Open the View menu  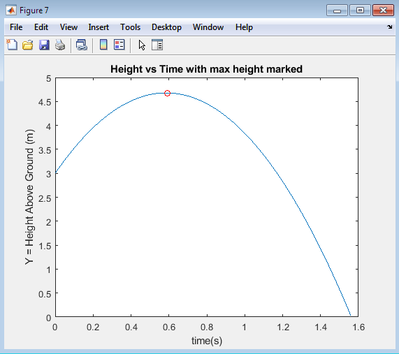[x=68, y=27]
